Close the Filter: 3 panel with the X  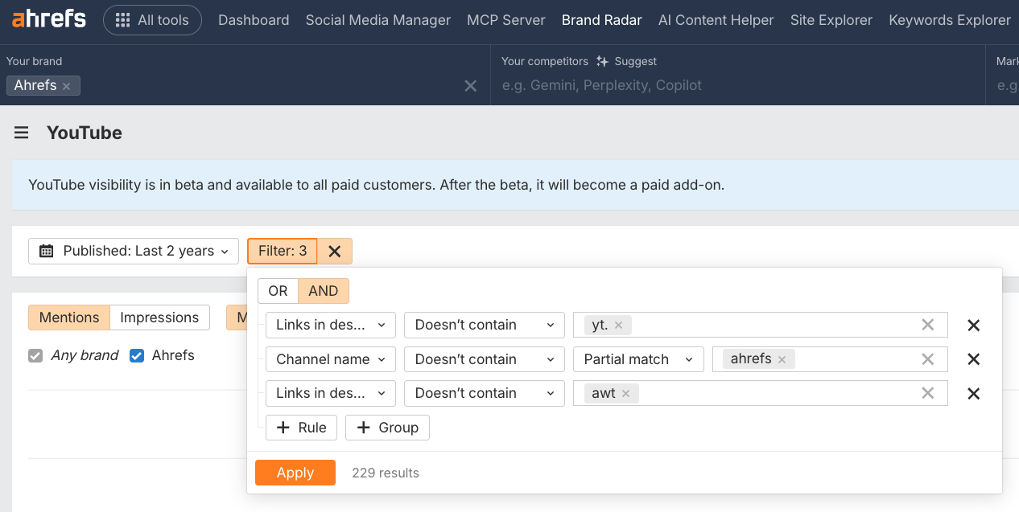pyautogui.click(x=335, y=251)
